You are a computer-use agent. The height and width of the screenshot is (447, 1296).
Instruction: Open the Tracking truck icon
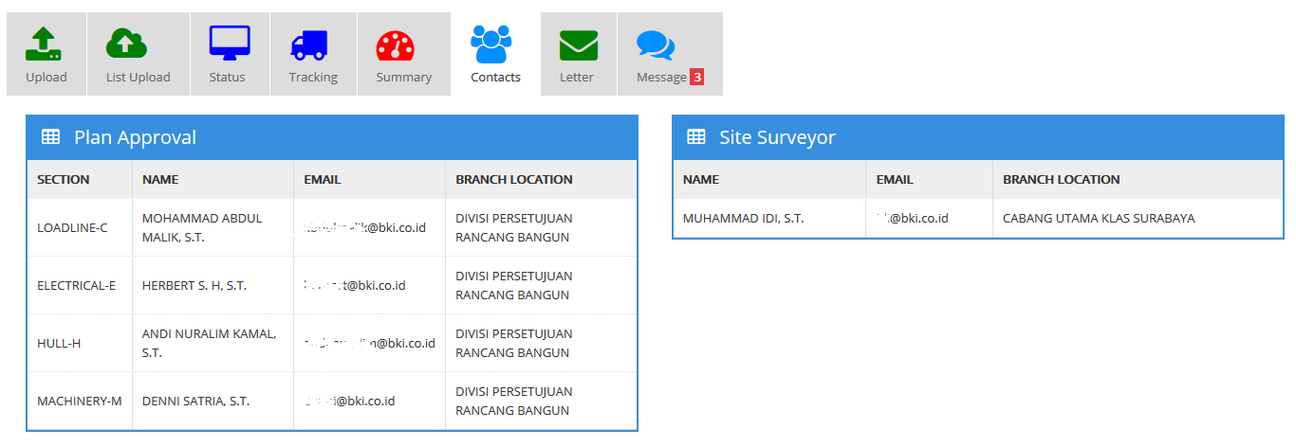click(309, 44)
